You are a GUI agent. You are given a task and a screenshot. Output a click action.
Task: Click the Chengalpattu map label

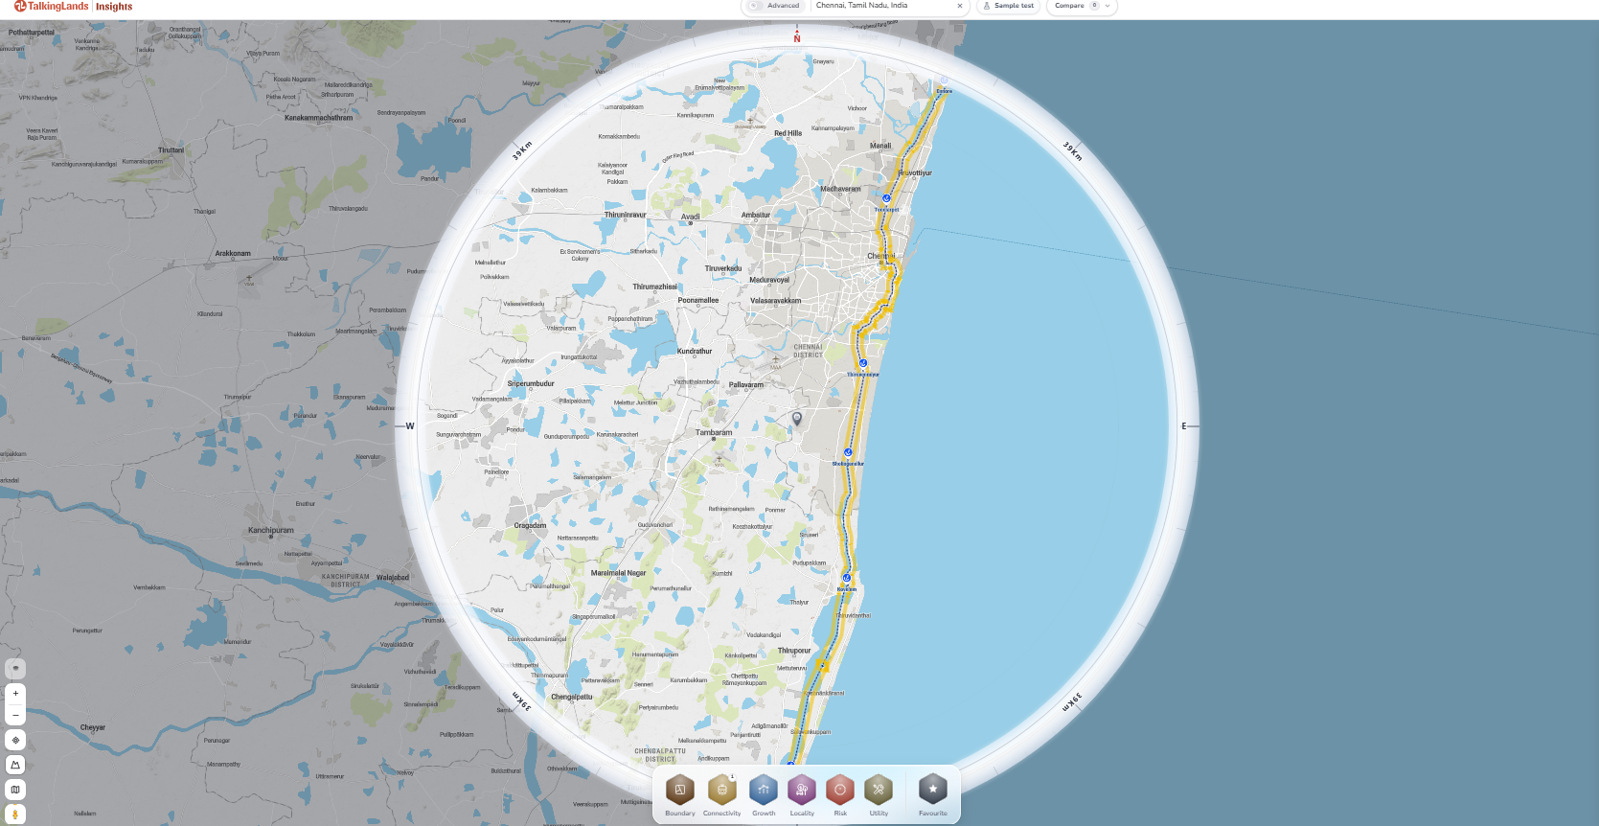click(x=572, y=697)
